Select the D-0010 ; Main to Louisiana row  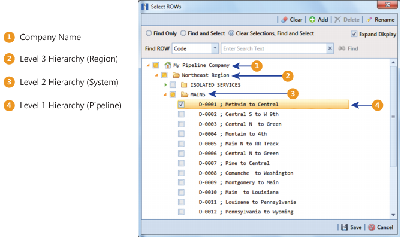tap(239, 192)
